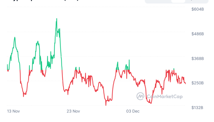Click the highest green peak on chart

point(57,19)
